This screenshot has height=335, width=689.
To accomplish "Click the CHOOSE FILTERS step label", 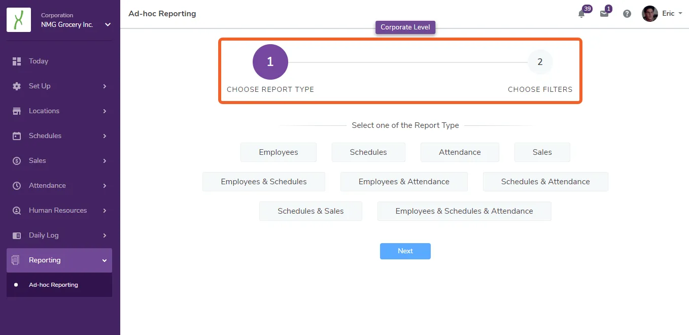I will [540, 89].
